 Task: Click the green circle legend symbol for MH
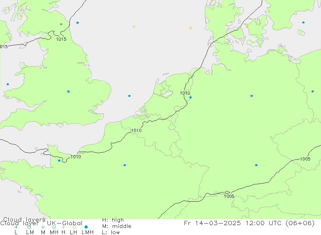click(x=54, y=227)
